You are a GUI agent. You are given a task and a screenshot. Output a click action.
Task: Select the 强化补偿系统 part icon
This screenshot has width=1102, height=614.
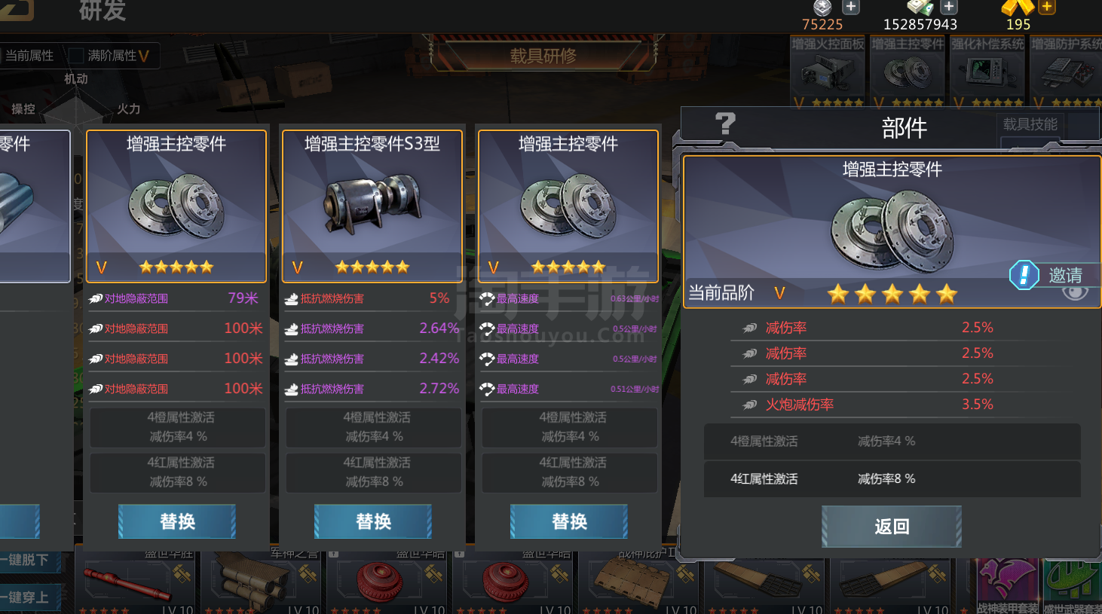click(987, 72)
